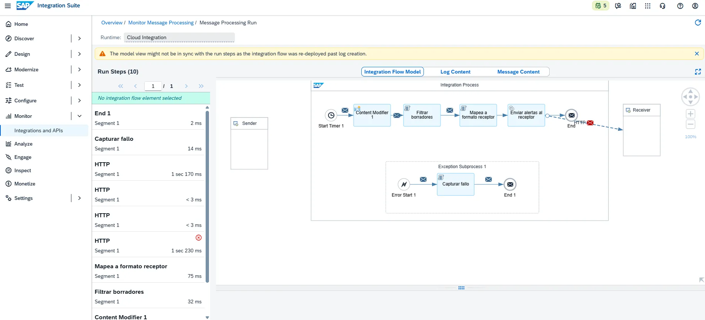Expand the Settings menu chevron
This screenshot has width=705, height=320.
pos(80,198)
